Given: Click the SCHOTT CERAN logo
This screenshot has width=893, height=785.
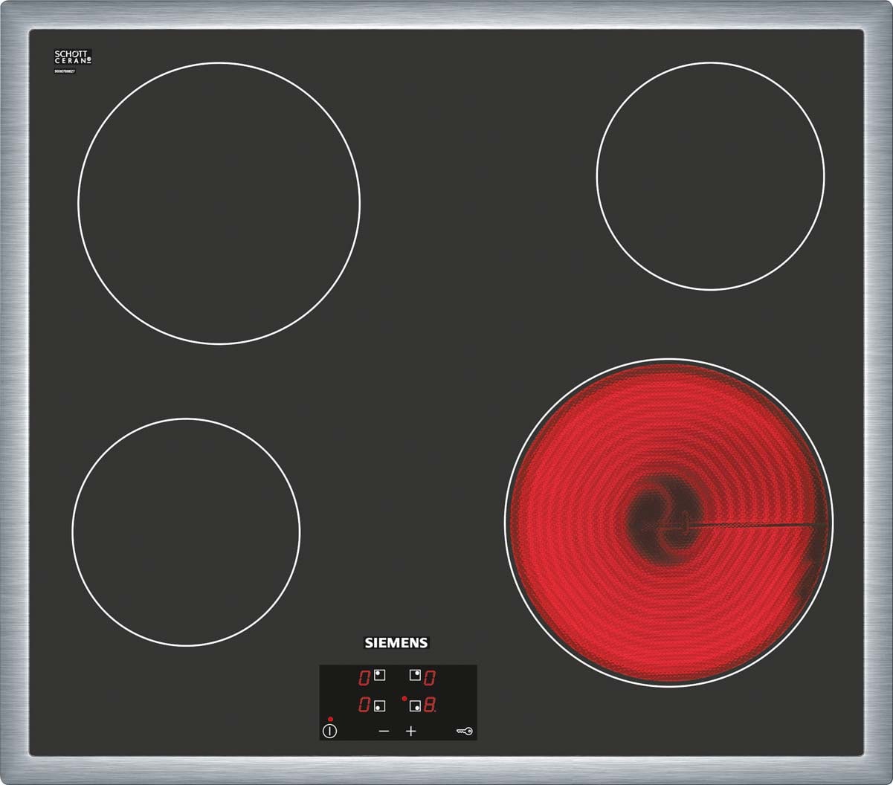Looking at the screenshot, I should click(72, 58).
